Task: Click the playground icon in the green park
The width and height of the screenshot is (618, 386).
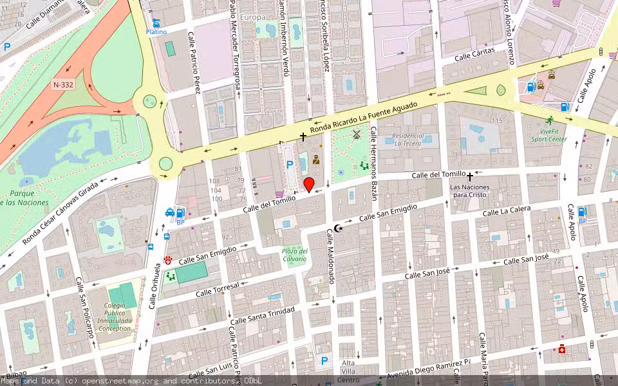Action: pos(364,165)
